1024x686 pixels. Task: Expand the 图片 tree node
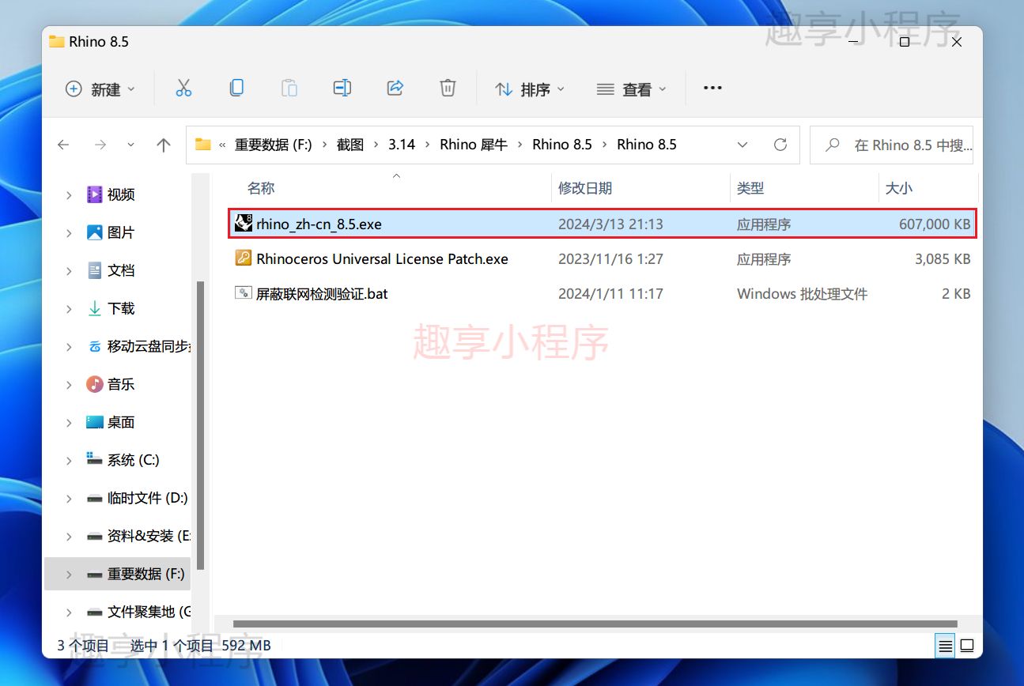coord(69,232)
